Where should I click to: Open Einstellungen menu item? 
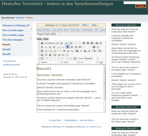[x=87, y=30]
